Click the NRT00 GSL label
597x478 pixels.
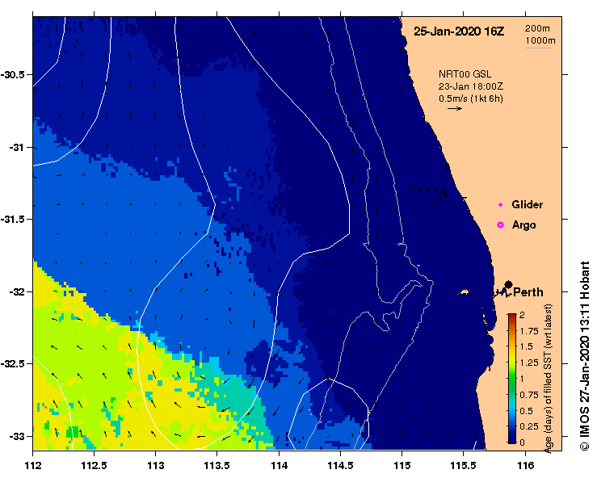[x=465, y=74]
